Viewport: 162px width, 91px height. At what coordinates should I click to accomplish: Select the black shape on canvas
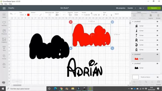(x=49, y=47)
